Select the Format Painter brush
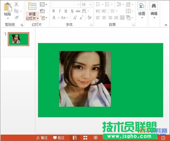 16,18
